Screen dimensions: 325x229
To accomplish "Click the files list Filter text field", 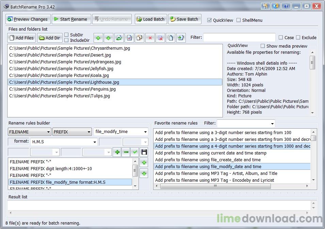I will click(x=239, y=37).
